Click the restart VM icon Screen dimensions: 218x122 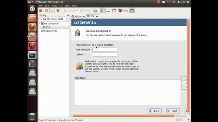pos(58,11)
